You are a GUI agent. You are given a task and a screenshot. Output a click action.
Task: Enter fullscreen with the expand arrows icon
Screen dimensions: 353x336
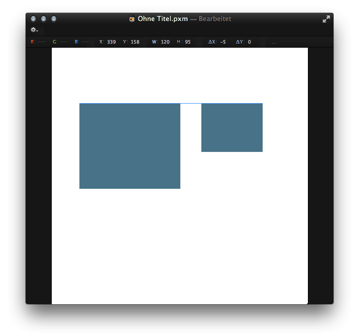pyautogui.click(x=326, y=19)
